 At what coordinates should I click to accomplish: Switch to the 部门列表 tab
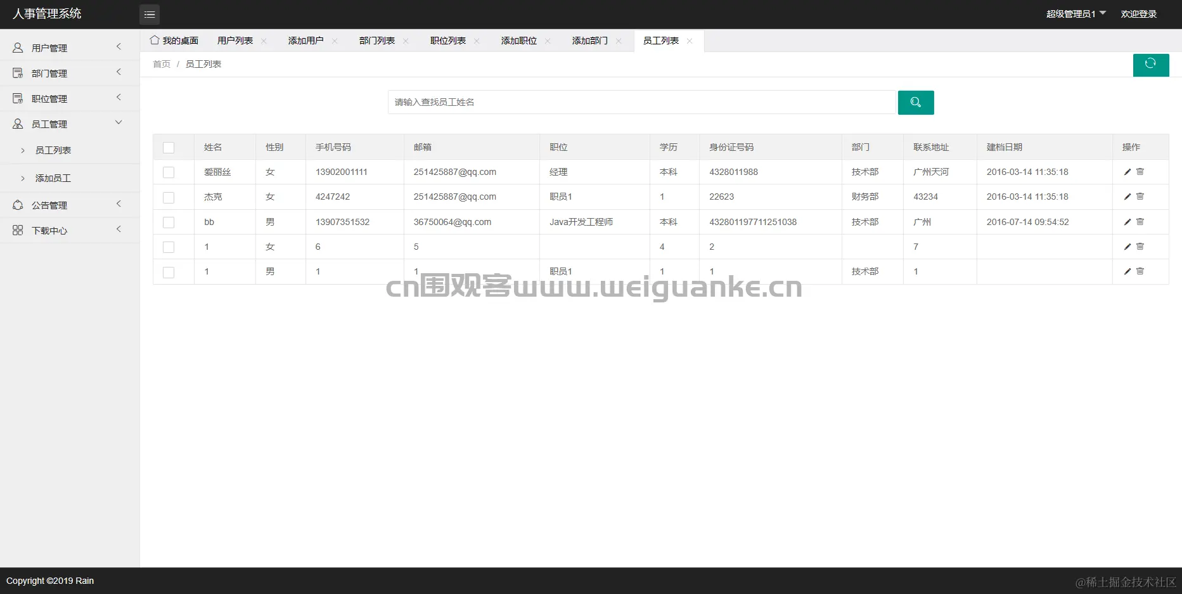377,41
